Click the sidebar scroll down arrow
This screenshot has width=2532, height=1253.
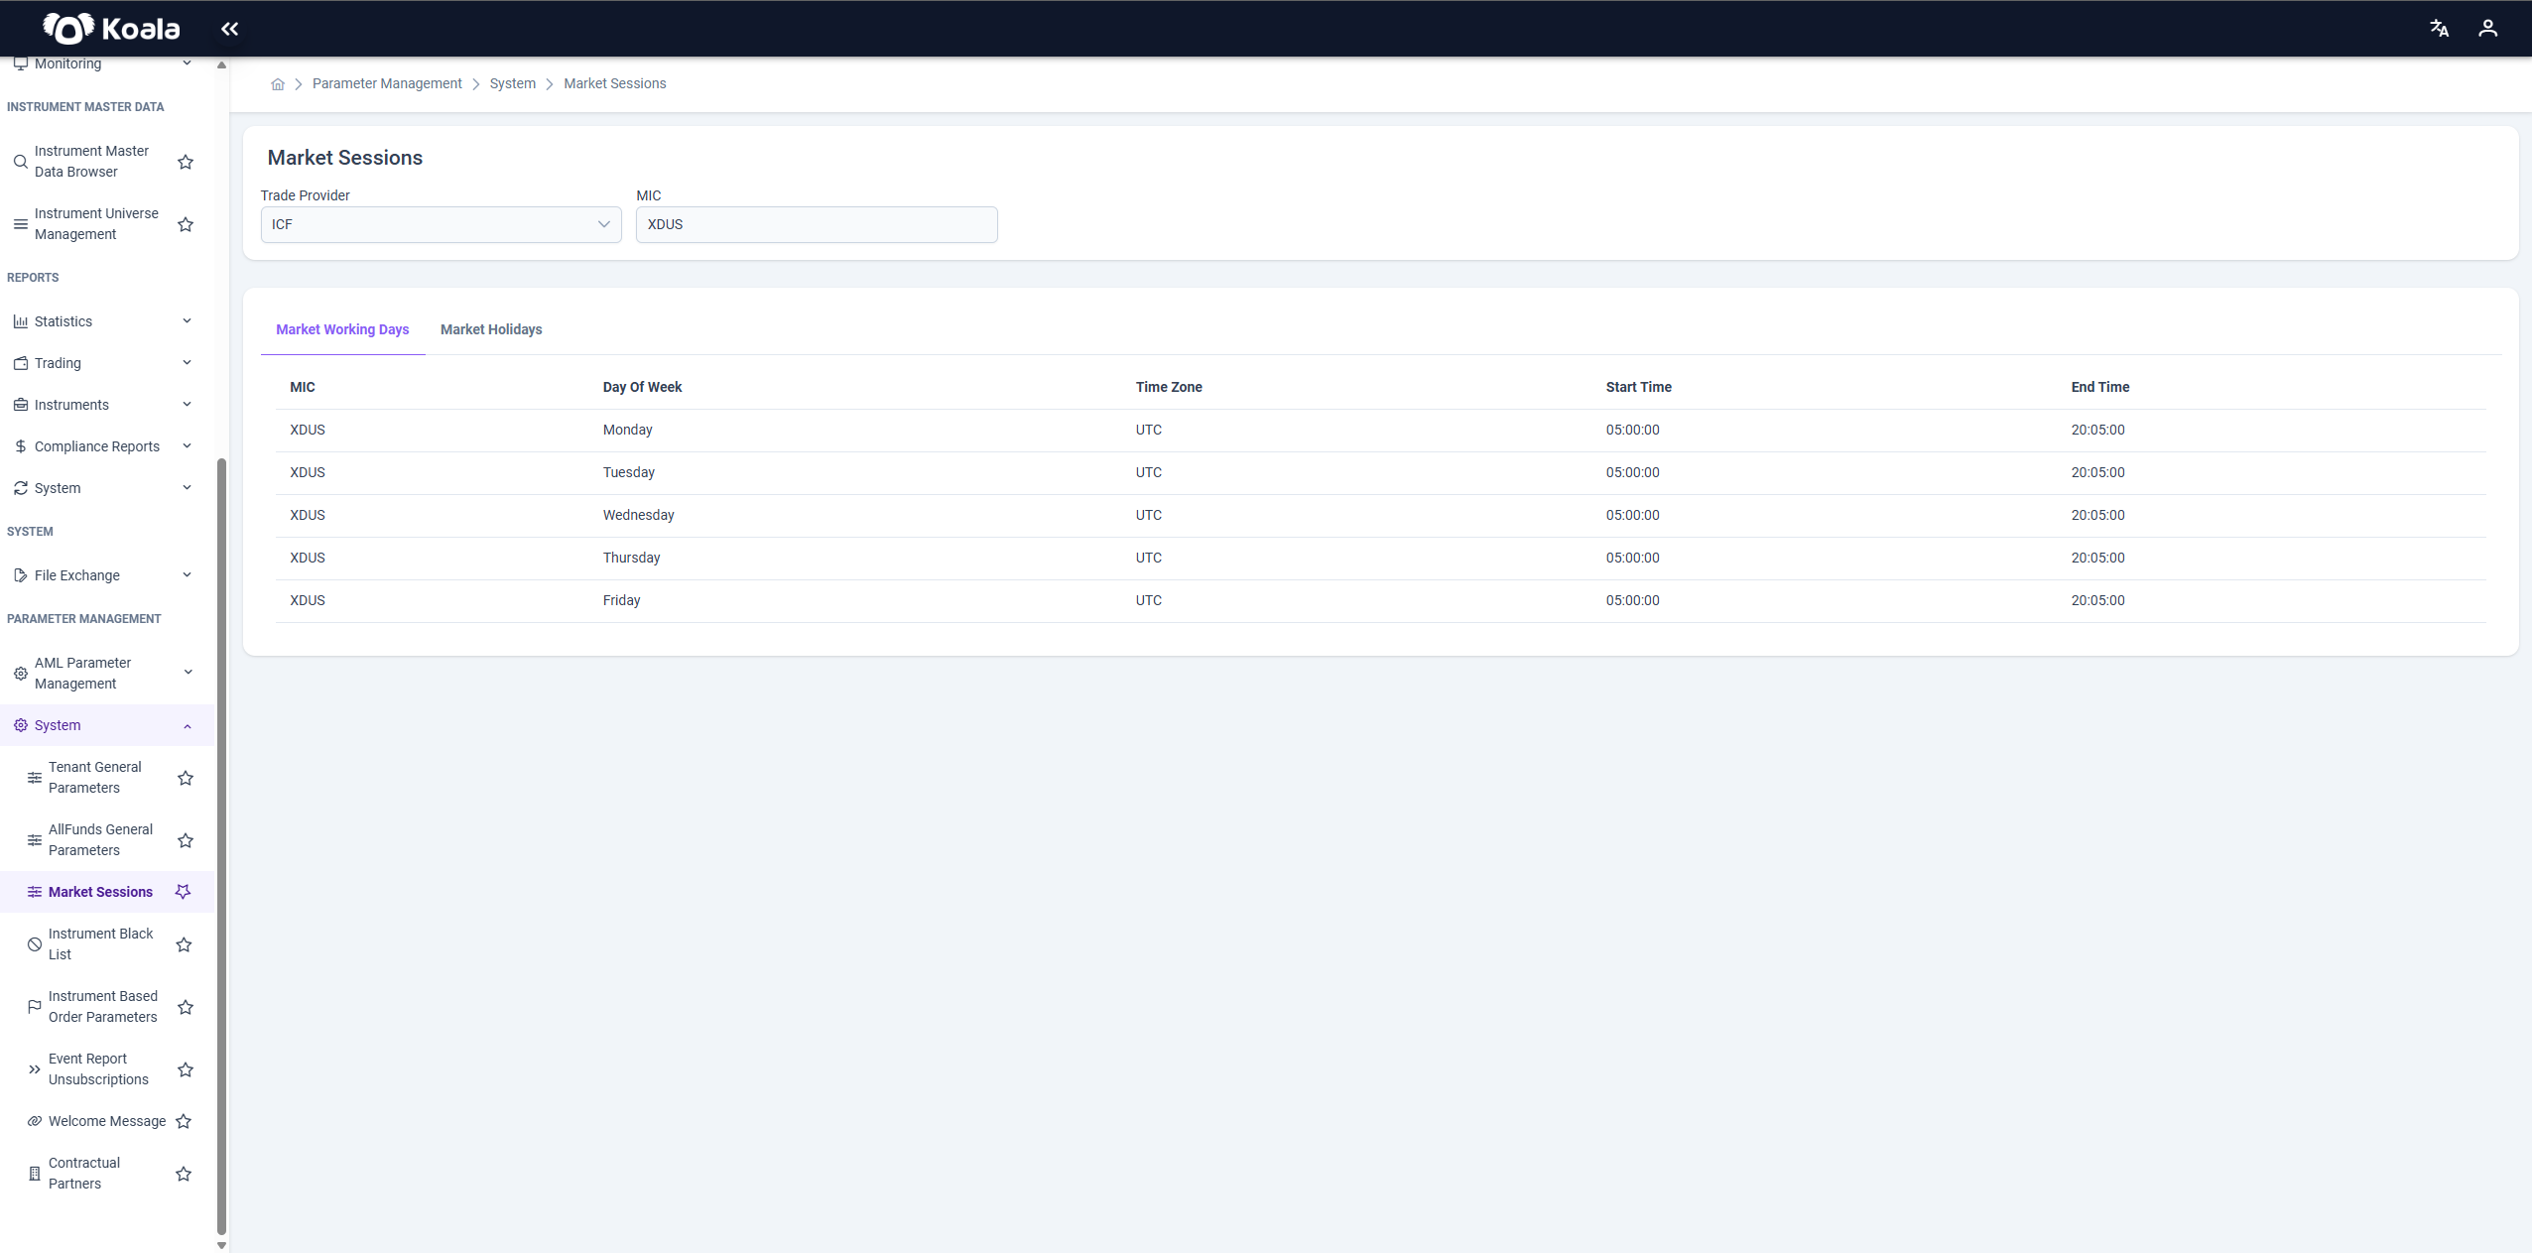(221, 1245)
